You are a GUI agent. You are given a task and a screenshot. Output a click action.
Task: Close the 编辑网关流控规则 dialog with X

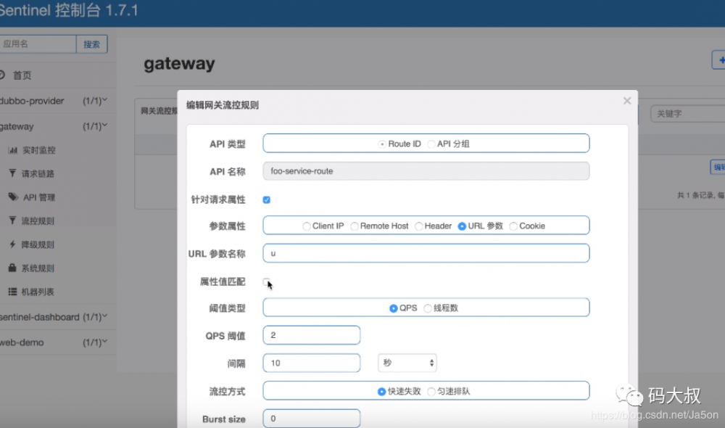(627, 101)
